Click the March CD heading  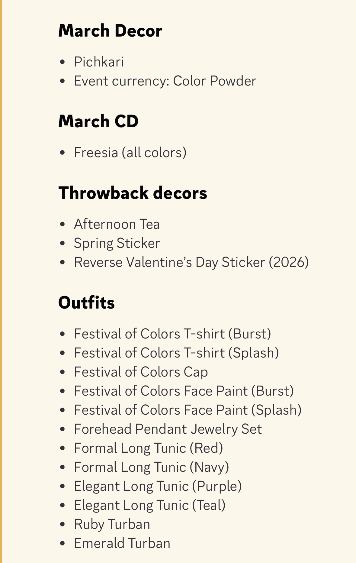pos(98,121)
